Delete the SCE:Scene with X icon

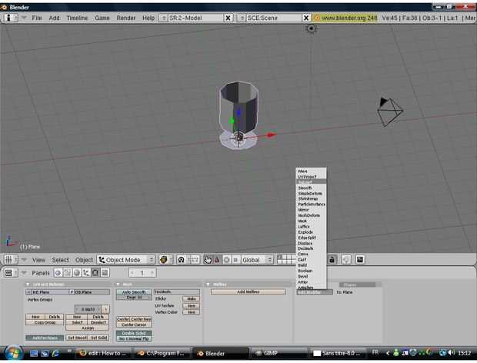pyautogui.click(x=306, y=18)
